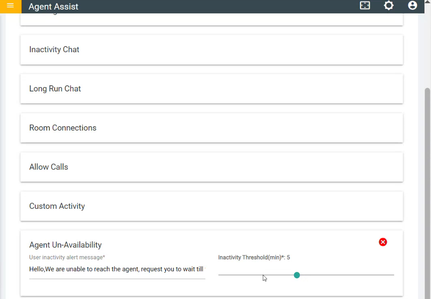
Task: Expand the Long Run Chat panel
Action: tap(211, 89)
